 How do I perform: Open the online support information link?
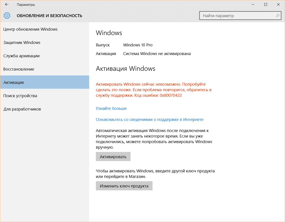point(149,119)
